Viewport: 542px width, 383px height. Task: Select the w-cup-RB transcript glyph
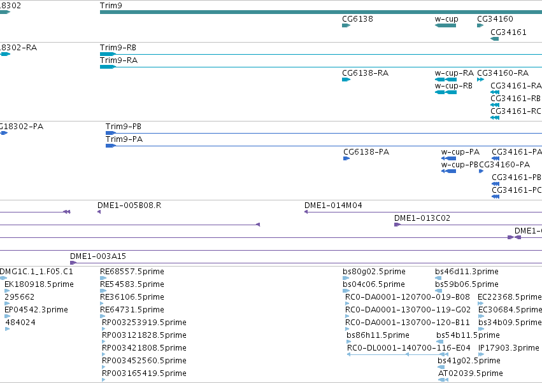446,92
